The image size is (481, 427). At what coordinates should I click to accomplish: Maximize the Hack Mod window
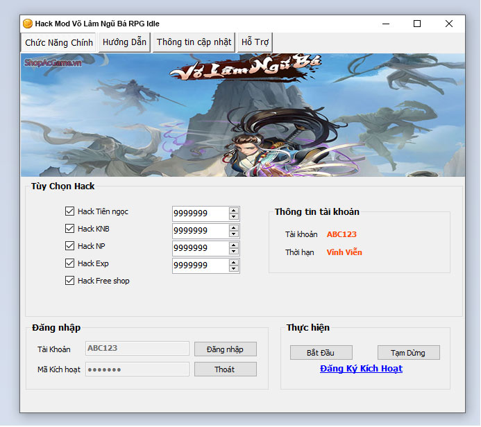pos(417,24)
